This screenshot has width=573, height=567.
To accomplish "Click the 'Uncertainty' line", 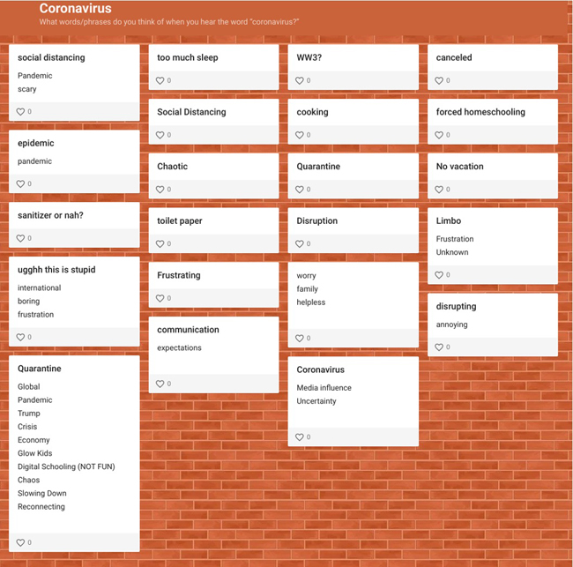I will point(316,401).
